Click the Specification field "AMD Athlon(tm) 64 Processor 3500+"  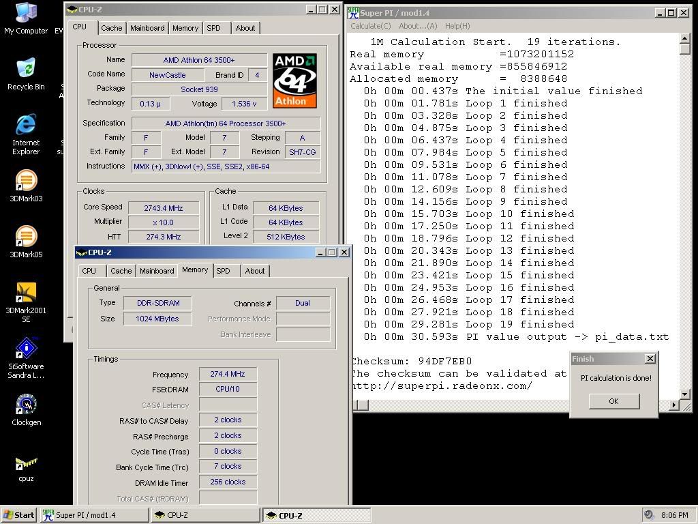pyautogui.click(x=226, y=123)
